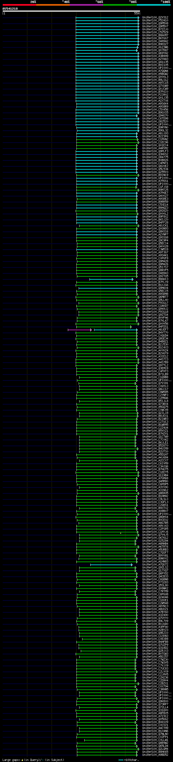Click the purple alignment segment of A8JEF7
Screen dimensions: 173x762
tap(80, 330)
